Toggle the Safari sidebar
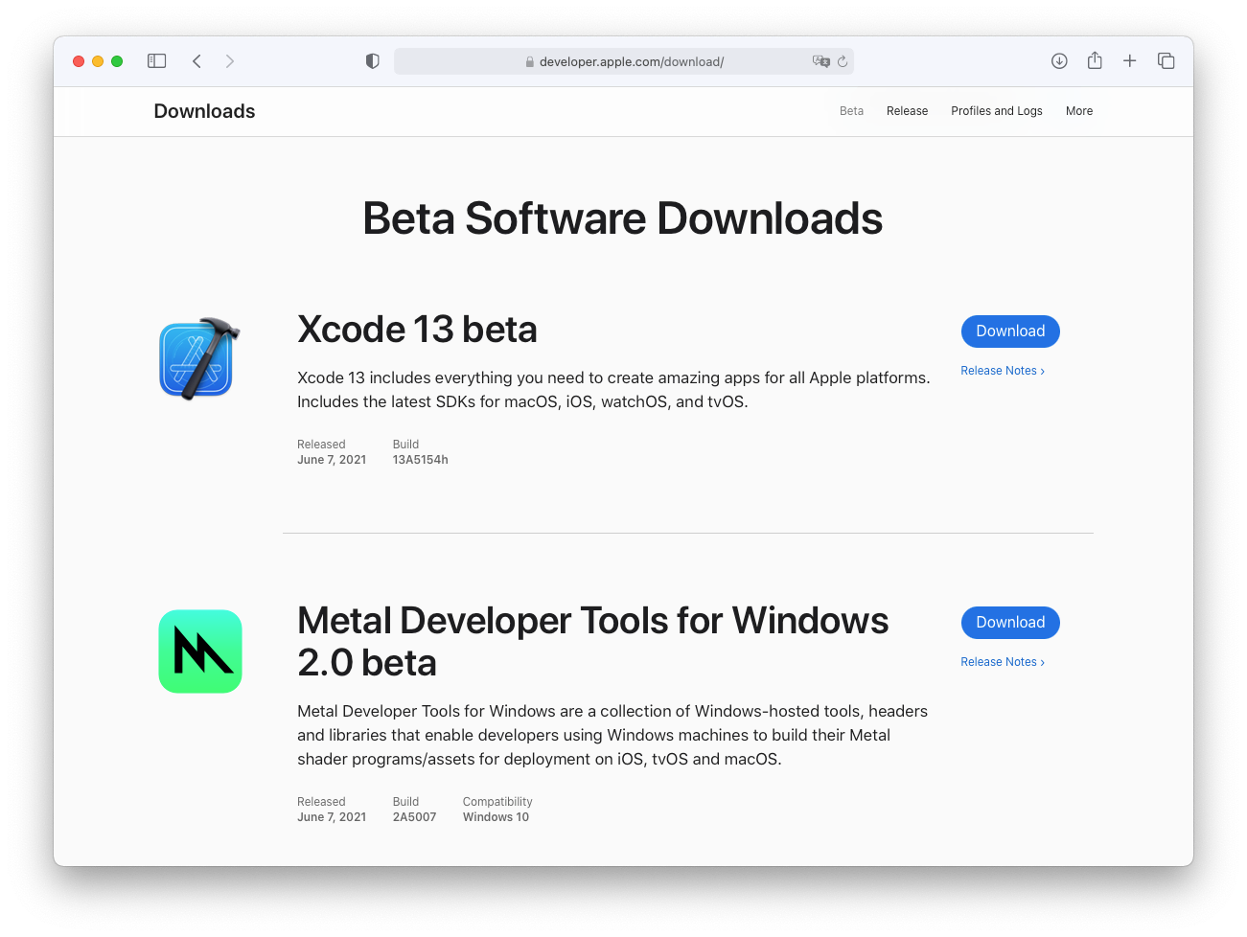The image size is (1247, 937). tap(157, 61)
